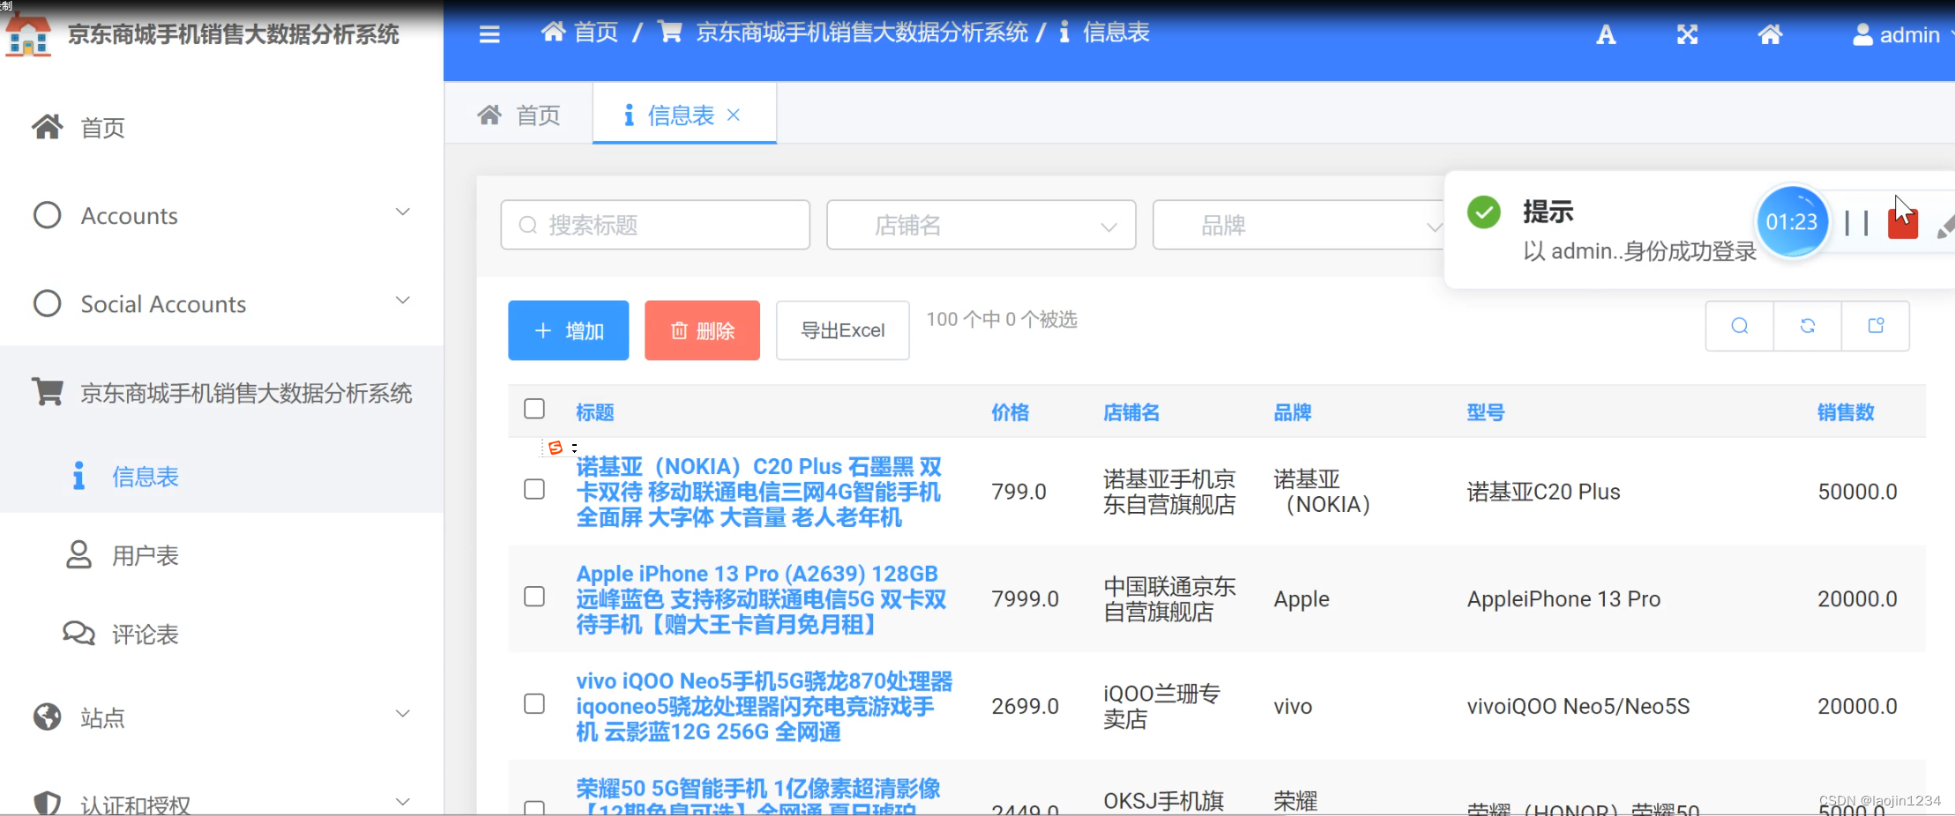Check the 诺基亚 C20 Plus row checkbox
Screen dimensions: 1955x816
click(x=534, y=489)
